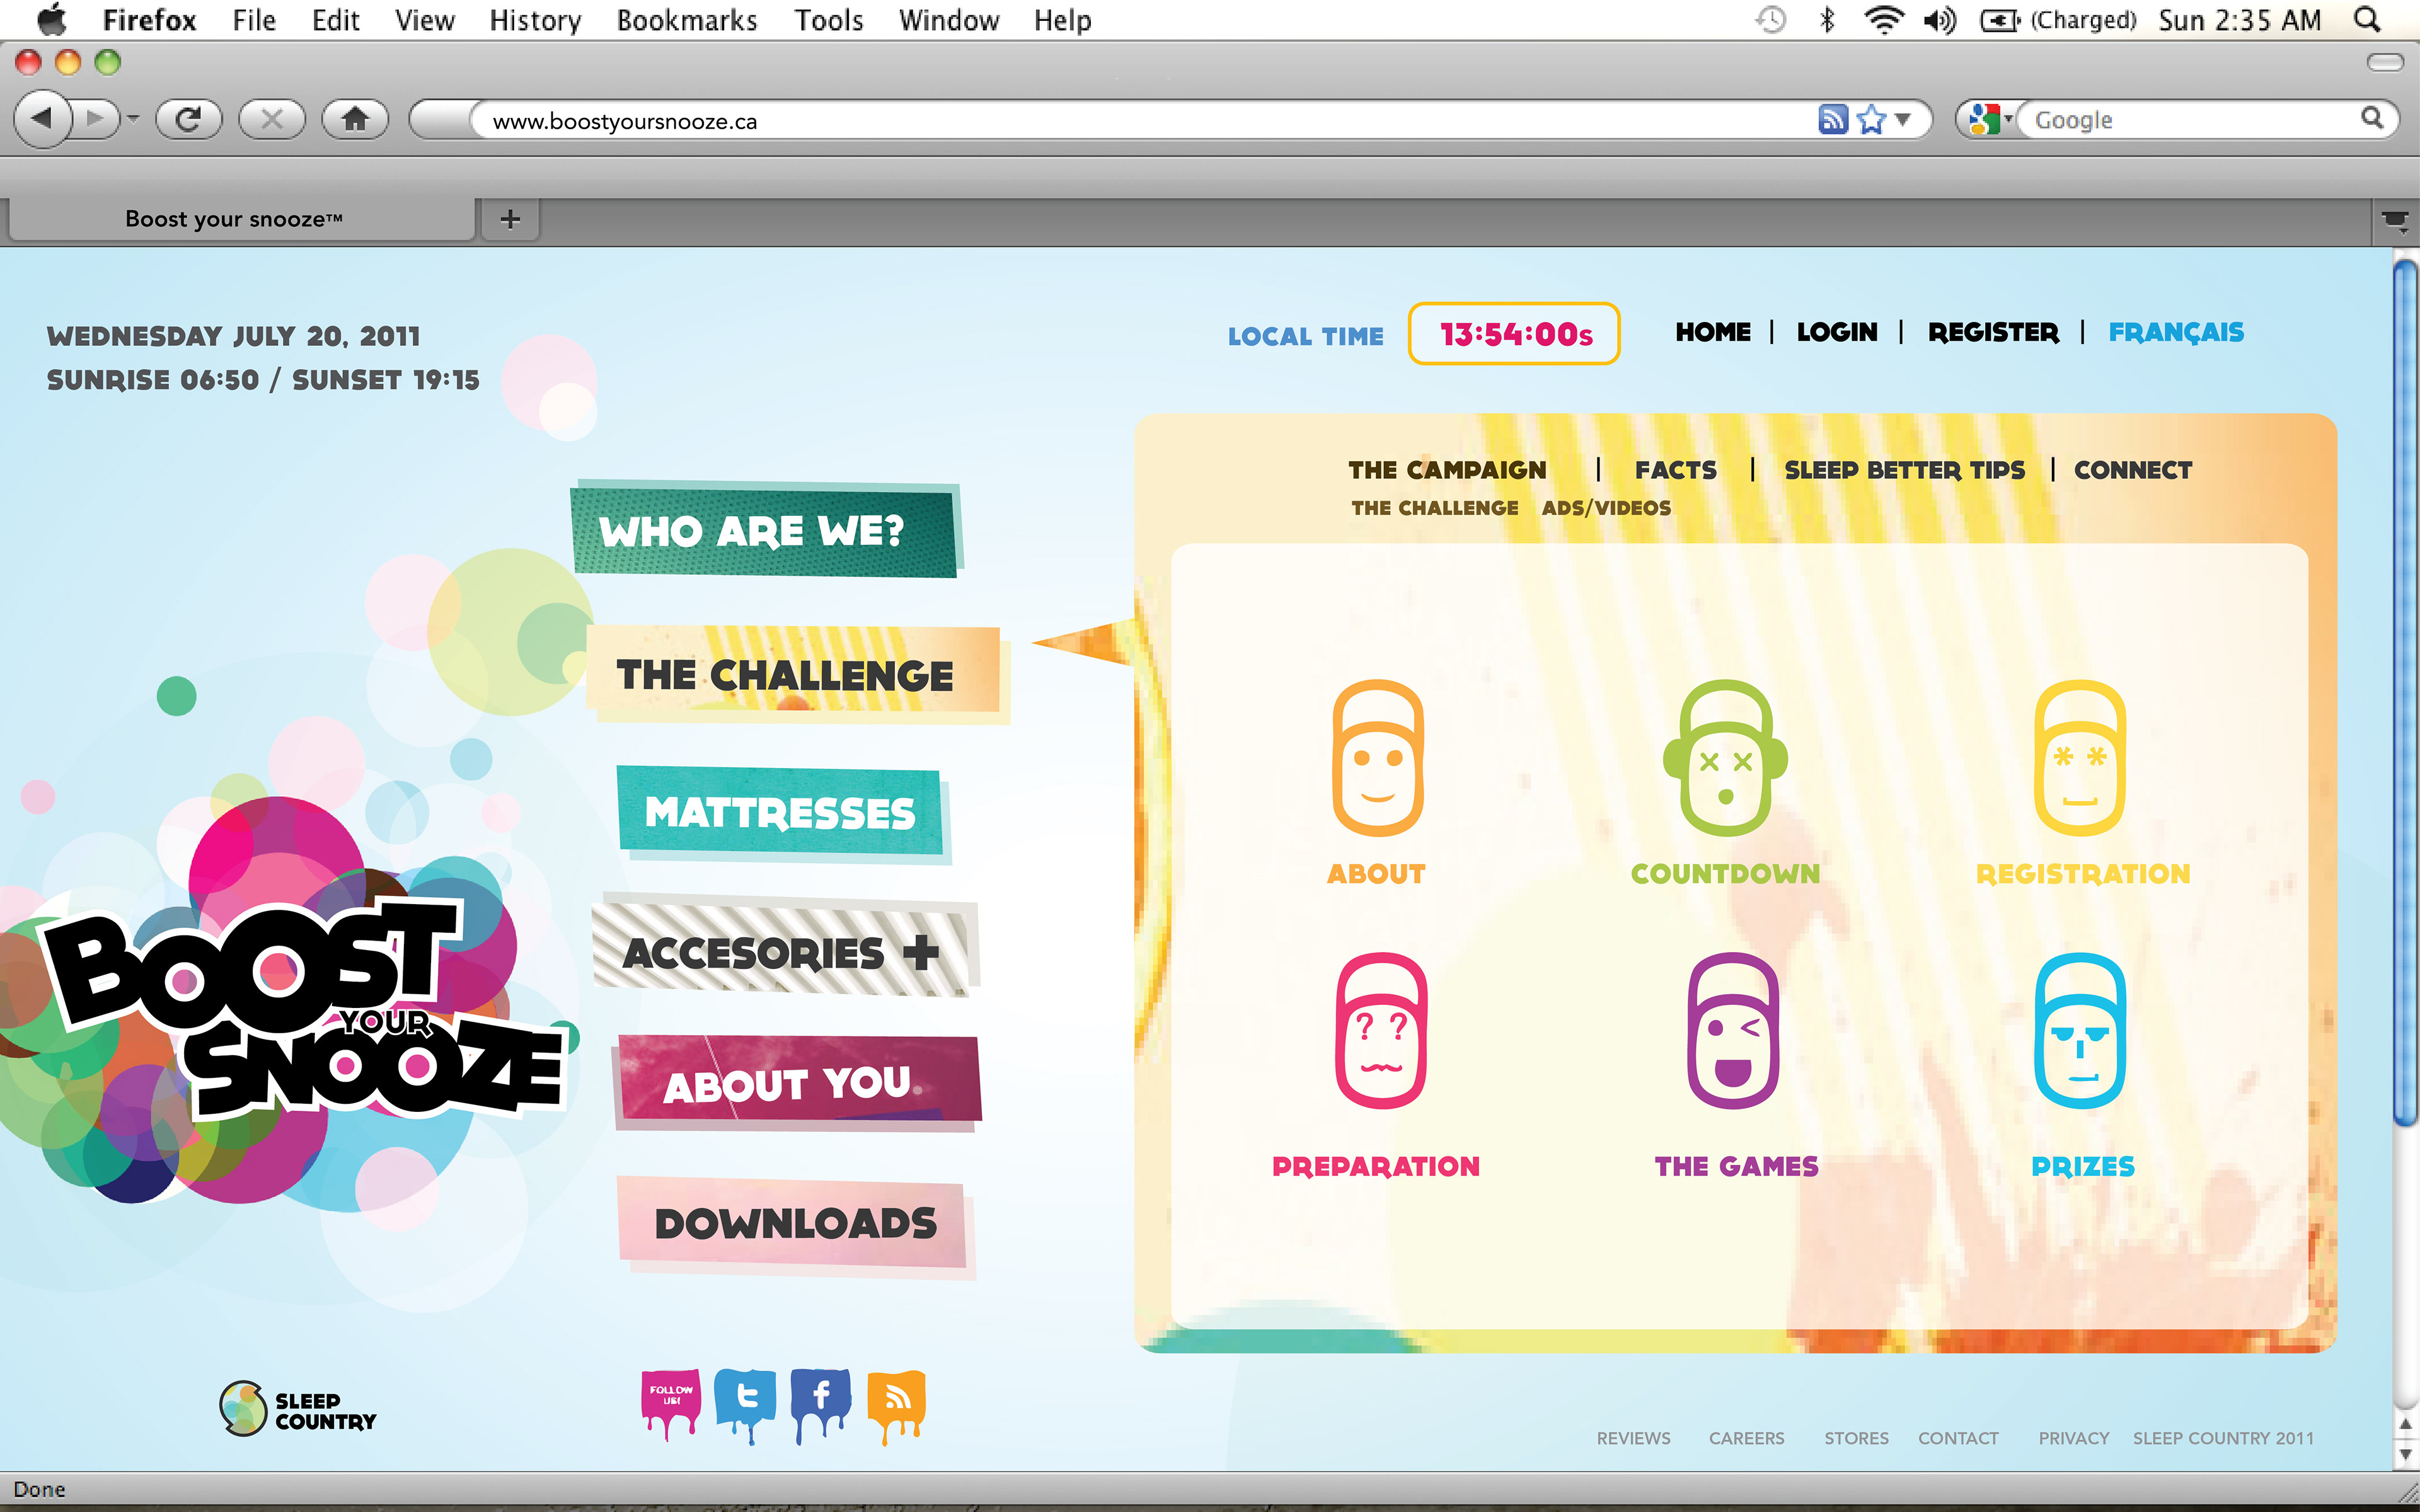Click the search magnifier in Google box
This screenshot has width=2420, height=1512.
[x=2372, y=119]
